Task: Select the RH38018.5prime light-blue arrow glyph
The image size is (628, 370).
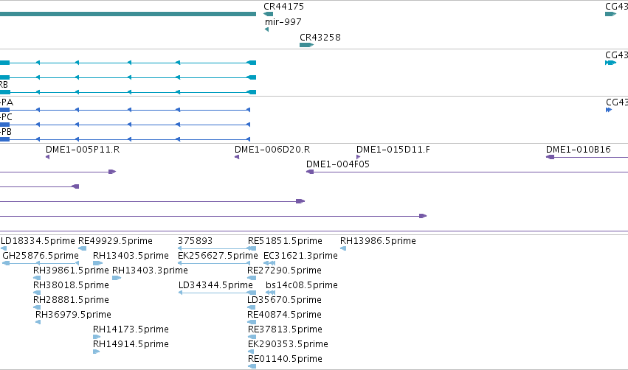Action: [x=37, y=293]
